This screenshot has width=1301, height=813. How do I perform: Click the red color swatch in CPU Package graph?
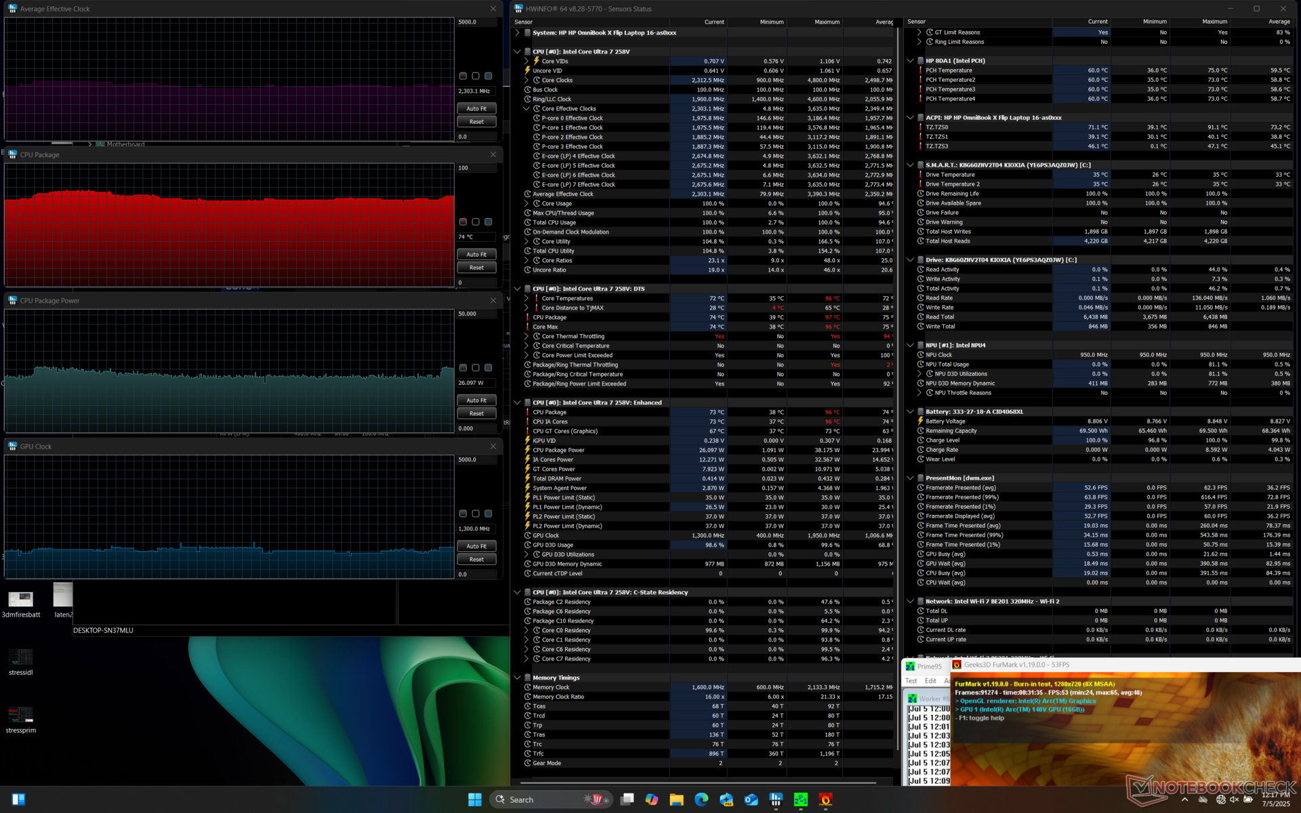pyautogui.click(x=463, y=222)
